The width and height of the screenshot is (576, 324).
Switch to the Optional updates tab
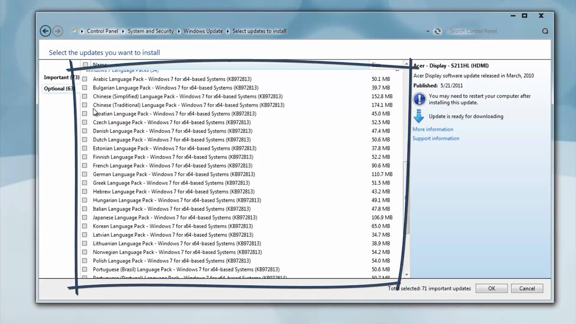[x=58, y=89]
